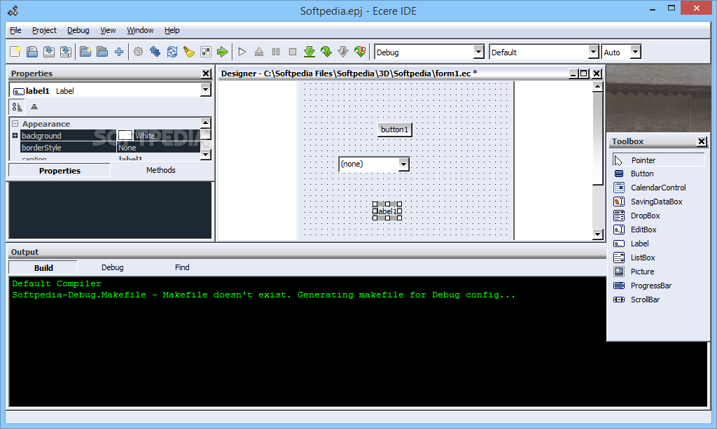
Task: Open the Debug menu
Action: pos(78,30)
